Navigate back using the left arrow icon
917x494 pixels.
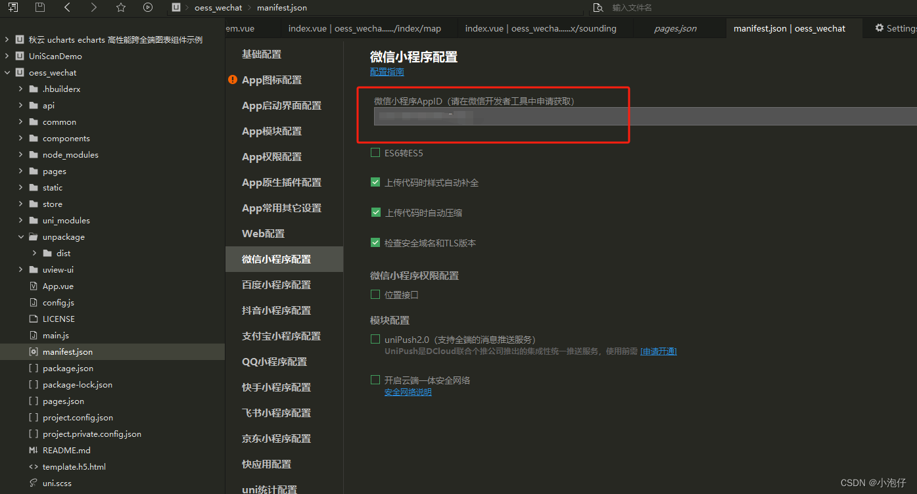[68, 7]
